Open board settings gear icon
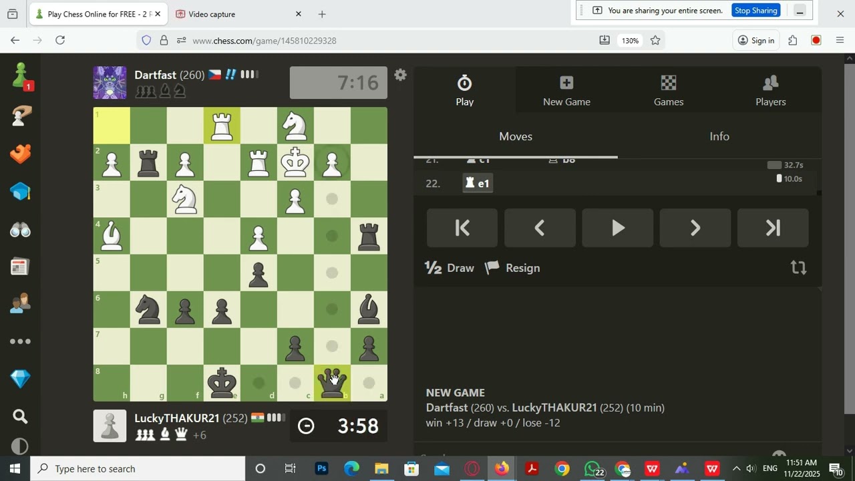 401,75
